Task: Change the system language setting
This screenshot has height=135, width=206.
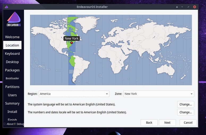Action: (x=186, y=104)
